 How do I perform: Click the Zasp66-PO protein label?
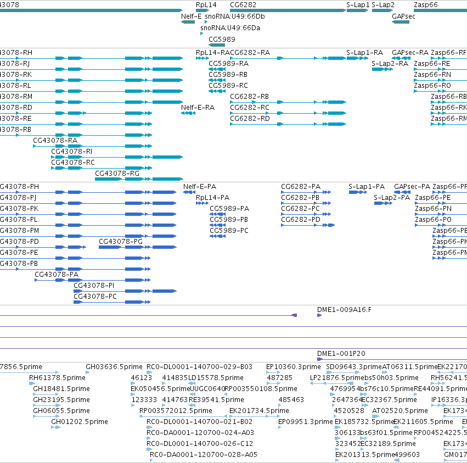(433, 220)
